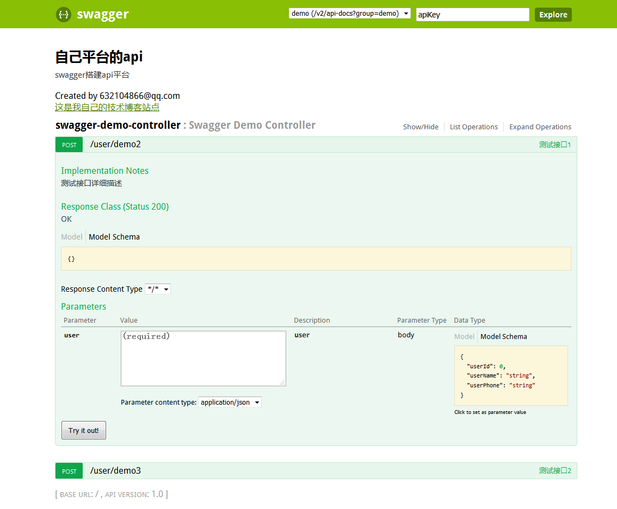
Task: Click 'Parameters' section heading
Action: 83,307
